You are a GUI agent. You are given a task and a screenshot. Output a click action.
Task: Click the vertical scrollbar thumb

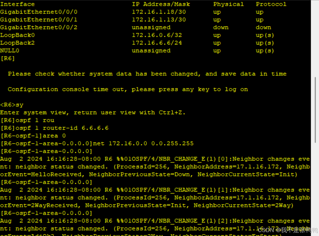(315, 110)
